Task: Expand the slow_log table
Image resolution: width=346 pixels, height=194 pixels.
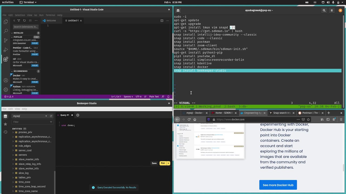Action: 13,173
